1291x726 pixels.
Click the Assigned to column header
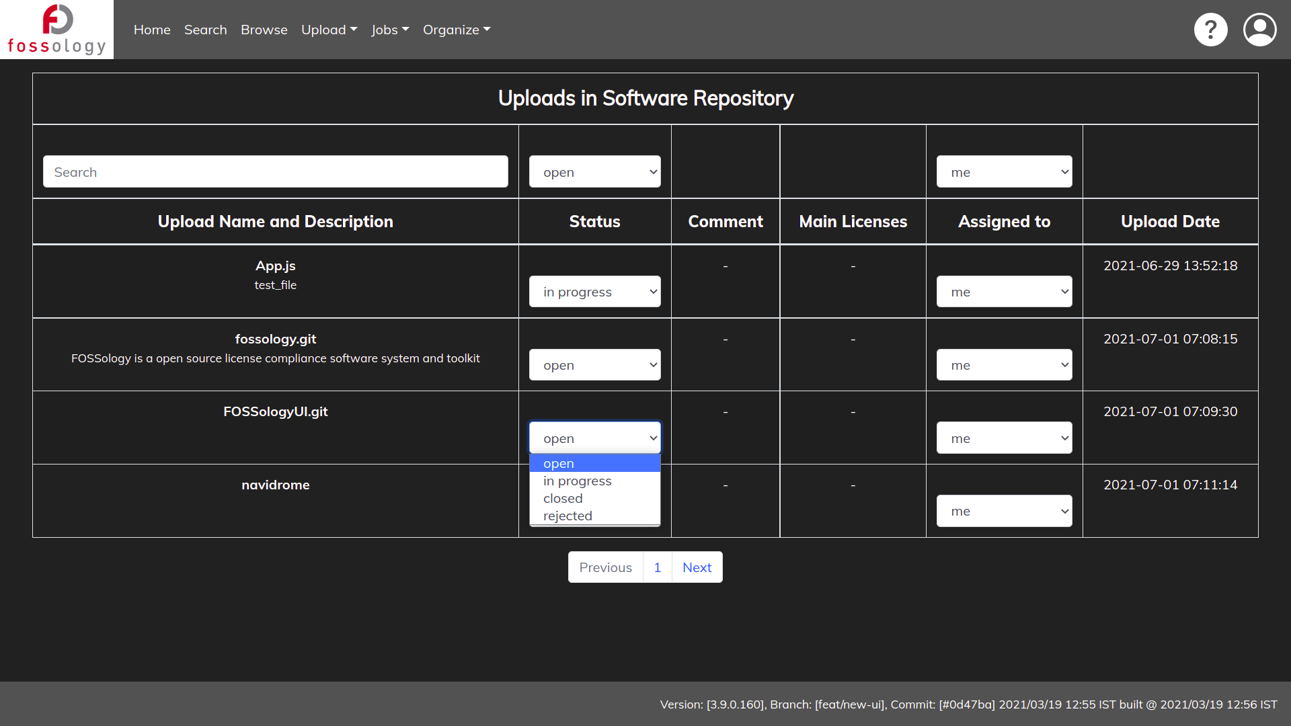1005,221
